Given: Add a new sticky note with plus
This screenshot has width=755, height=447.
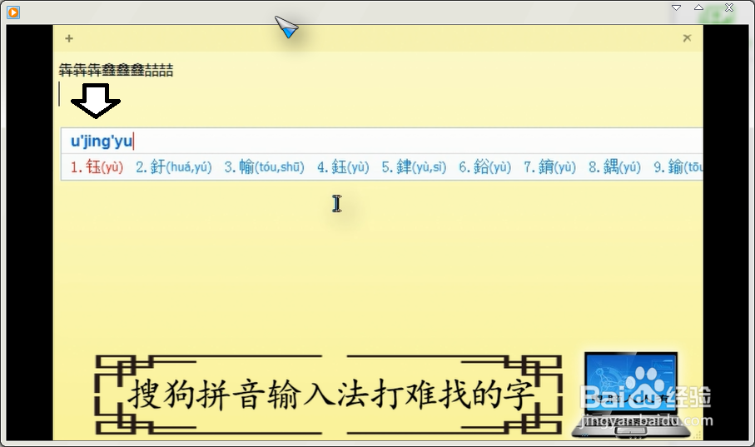Looking at the screenshot, I should pos(69,38).
